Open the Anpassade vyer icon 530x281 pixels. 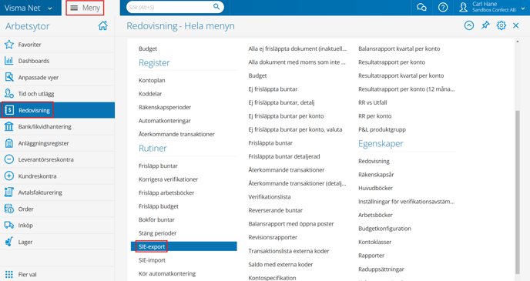tap(9, 77)
